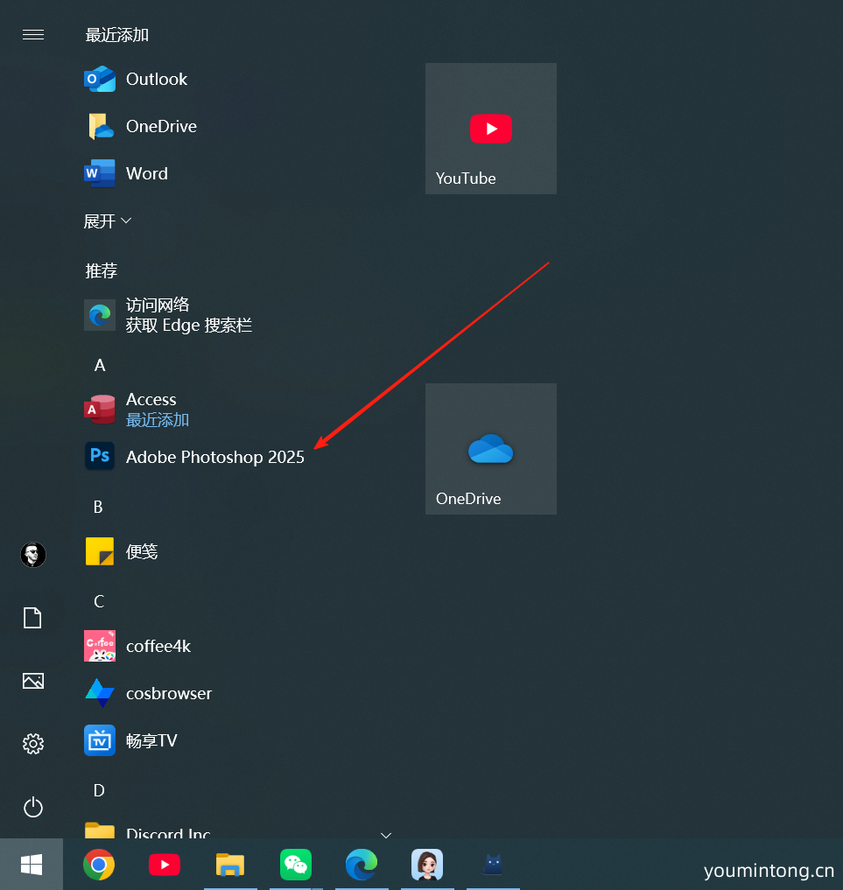Click the C letter group header
The height and width of the screenshot is (890, 843).
click(x=99, y=601)
